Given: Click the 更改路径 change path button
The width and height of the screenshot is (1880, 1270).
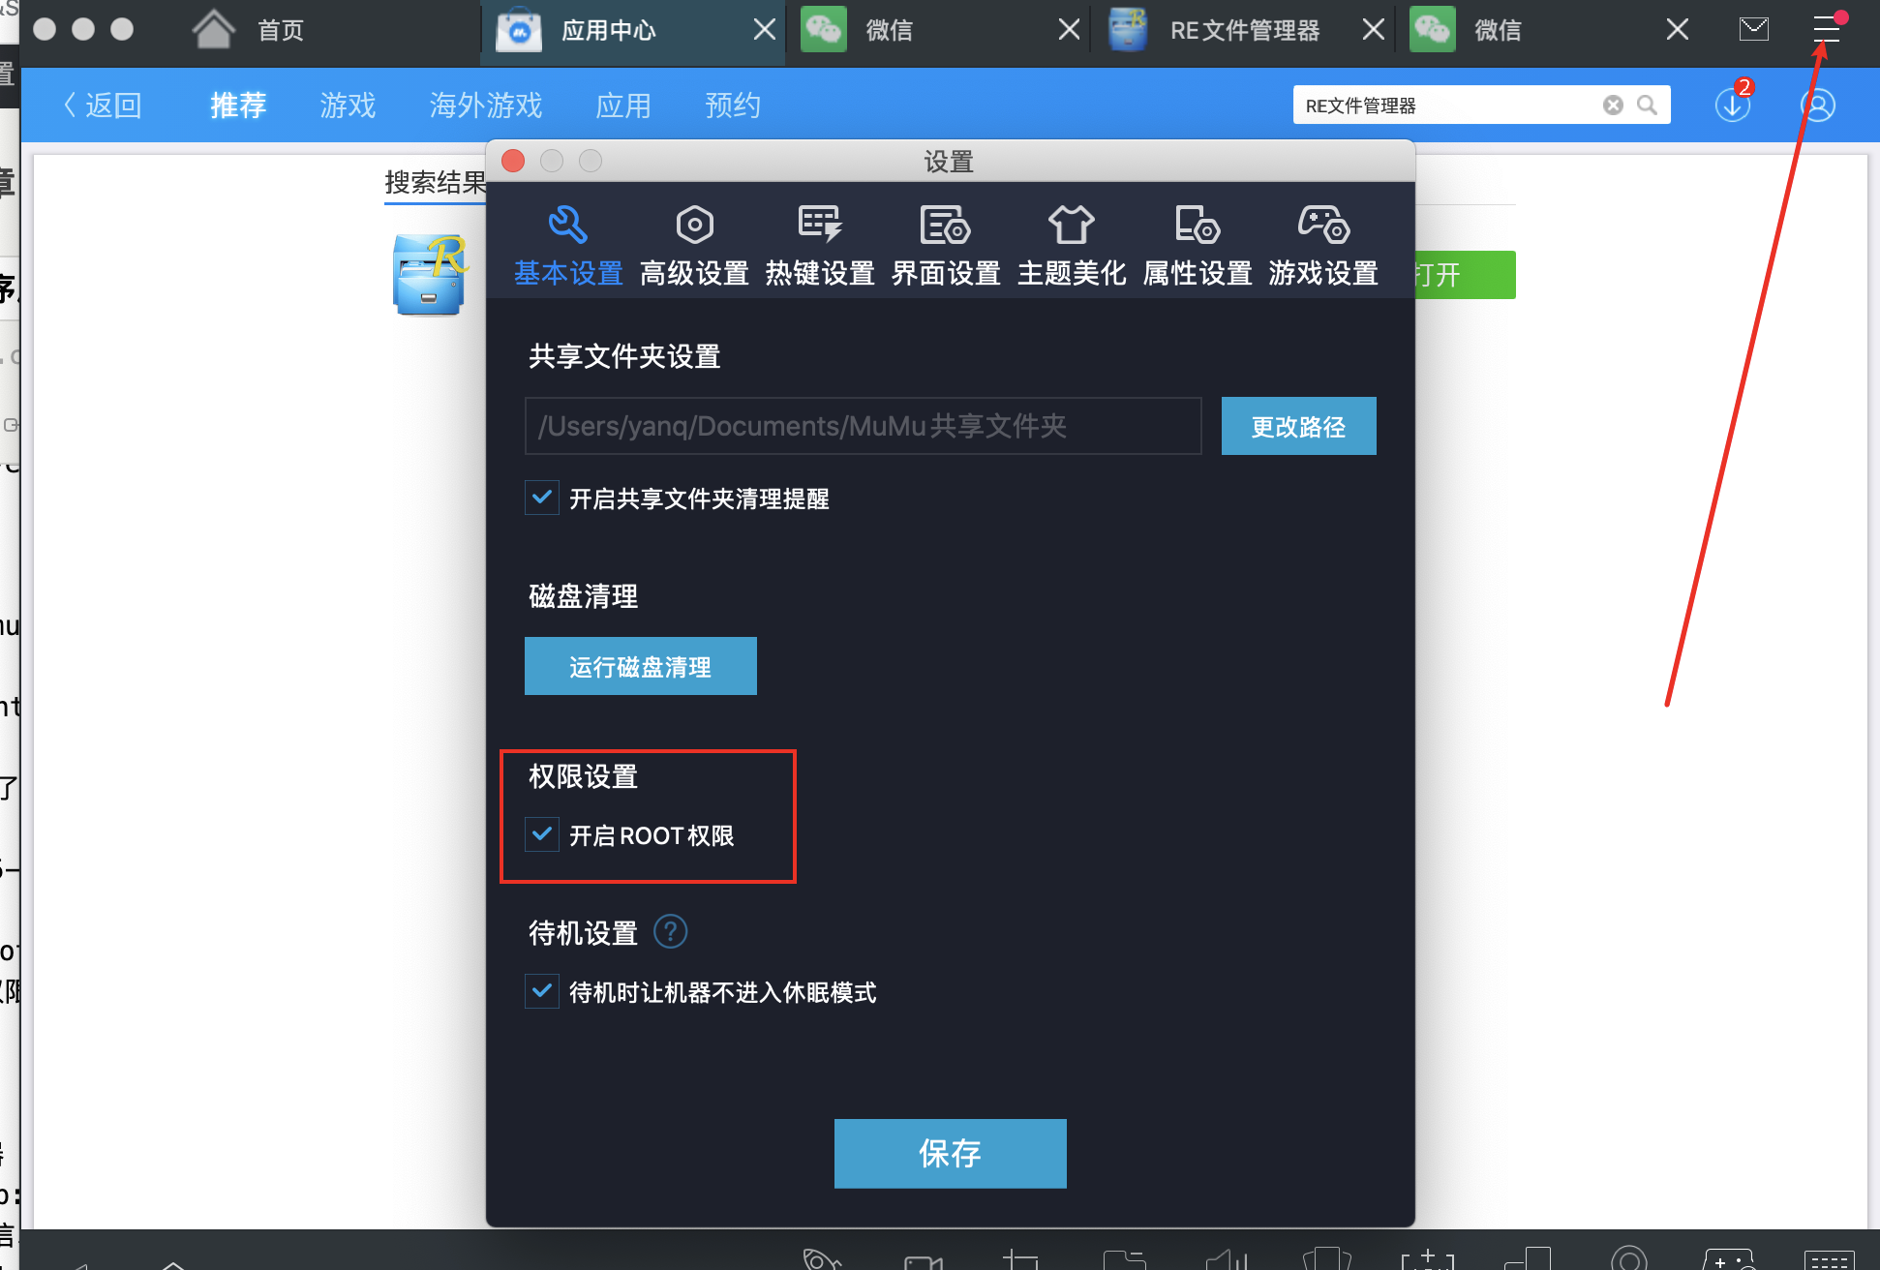Looking at the screenshot, I should (x=1298, y=426).
